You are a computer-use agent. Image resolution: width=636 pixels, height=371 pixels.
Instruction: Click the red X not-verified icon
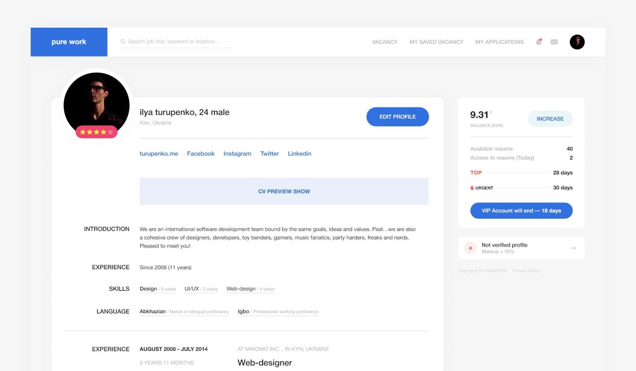(471, 248)
